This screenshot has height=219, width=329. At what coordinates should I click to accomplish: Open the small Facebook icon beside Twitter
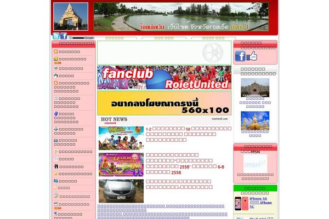pos(64,36)
